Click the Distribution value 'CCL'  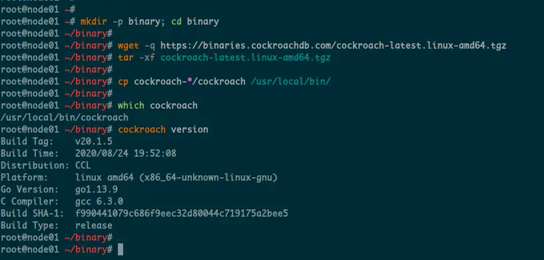click(83, 165)
